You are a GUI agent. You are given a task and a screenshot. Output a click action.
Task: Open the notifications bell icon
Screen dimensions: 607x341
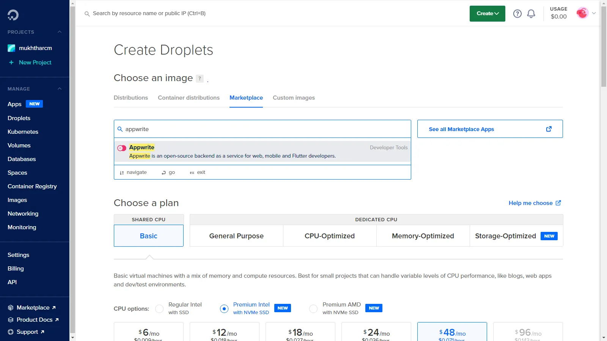click(531, 13)
